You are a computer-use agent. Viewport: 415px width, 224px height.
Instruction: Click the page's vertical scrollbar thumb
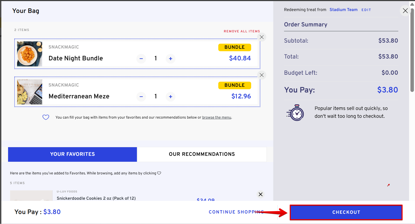(x=412, y=49)
